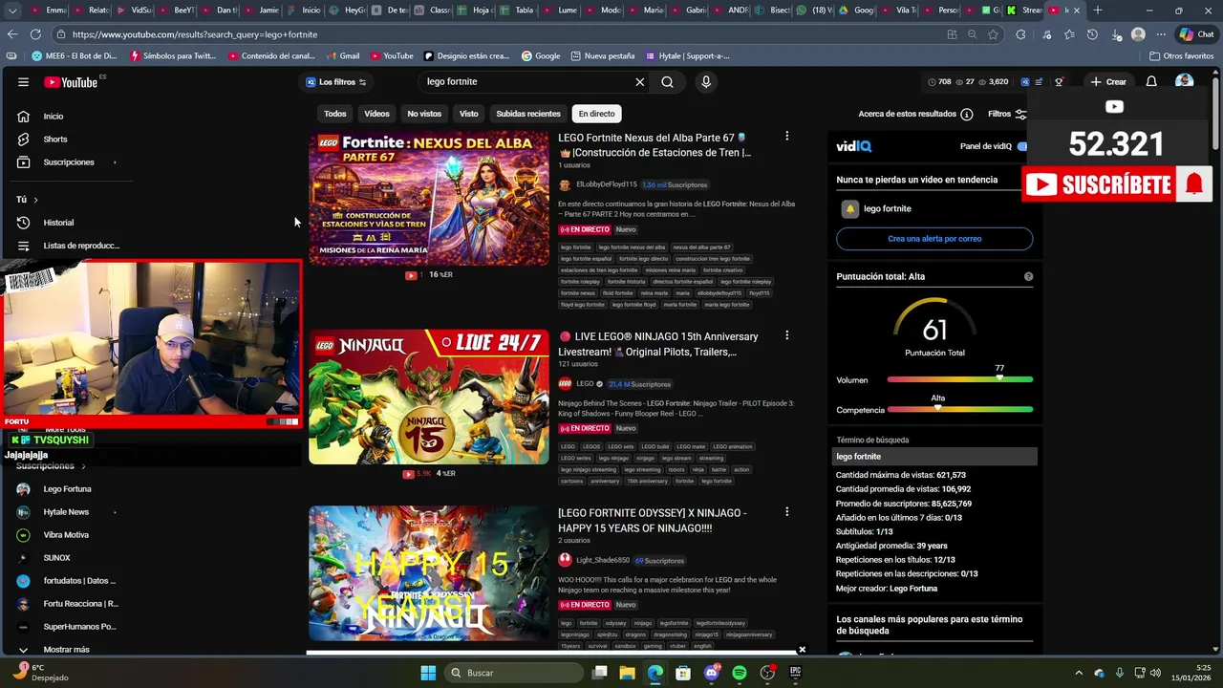Open ElLobbyDeFloyd115 channel link
This screenshot has height=688, width=1223.
click(606, 184)
